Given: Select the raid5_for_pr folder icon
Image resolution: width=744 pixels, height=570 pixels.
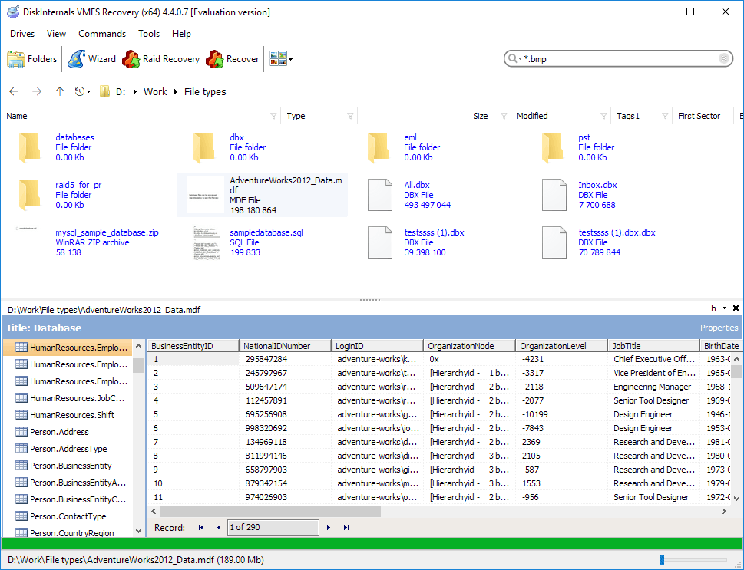Looking at the screenshot, I should 29,195.
